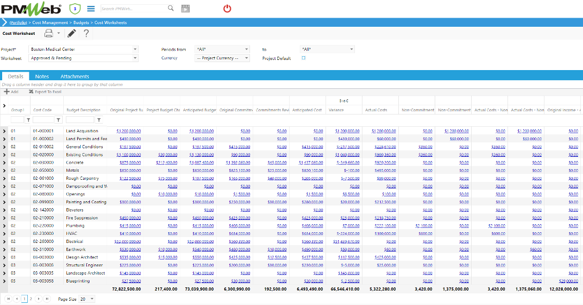Open the shield notifications icon
Viewport: 583px width, 305px height.
(75, 9)
